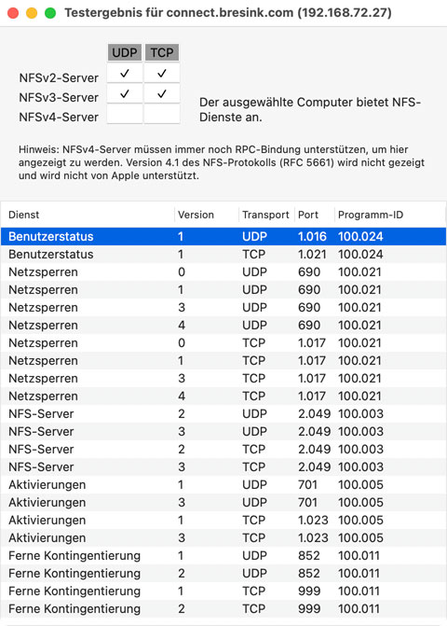Click the window title Testergebnis für connect.bresink.com
447x626 pixels.
pos(228,13)
